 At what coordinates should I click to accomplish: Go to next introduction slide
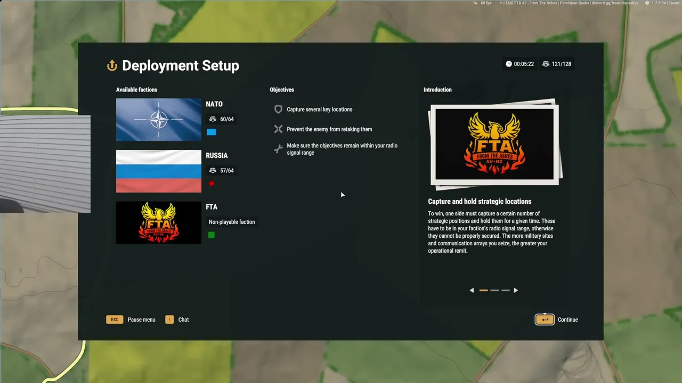(x=516, y=290)
